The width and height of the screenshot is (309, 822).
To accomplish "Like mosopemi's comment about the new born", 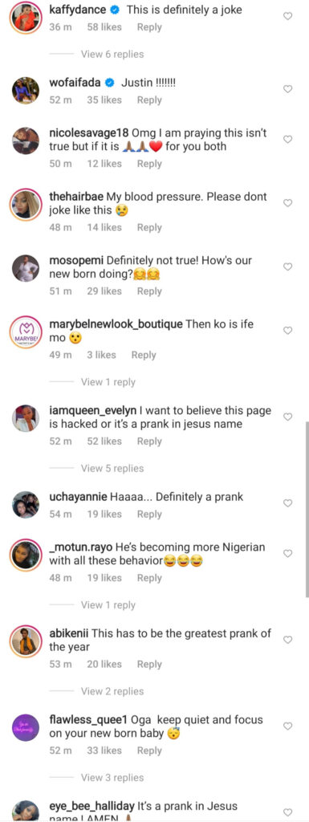I will (x=287, y=267).
